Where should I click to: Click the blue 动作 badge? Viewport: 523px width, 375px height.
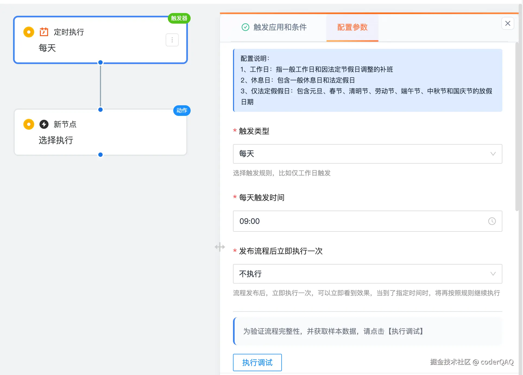click(182, 110)
